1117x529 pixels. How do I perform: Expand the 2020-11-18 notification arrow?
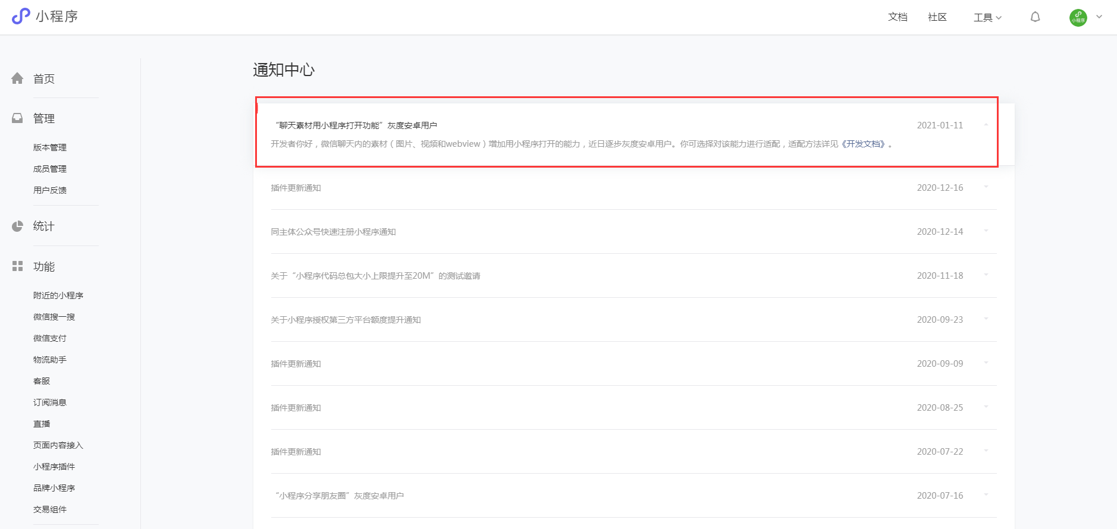986,275
